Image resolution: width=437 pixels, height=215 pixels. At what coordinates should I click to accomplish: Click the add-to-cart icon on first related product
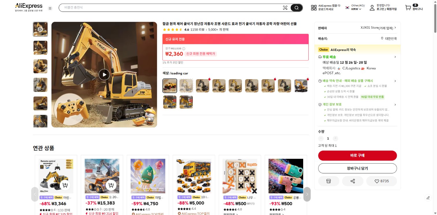coord(65,185)
